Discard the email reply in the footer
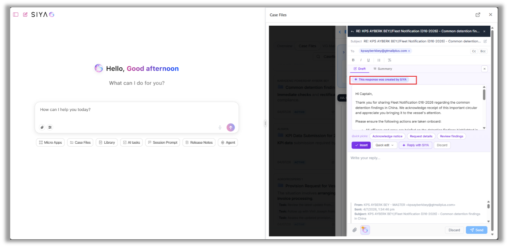This screenshot has height=247, width=509. [x=454, y=230]
